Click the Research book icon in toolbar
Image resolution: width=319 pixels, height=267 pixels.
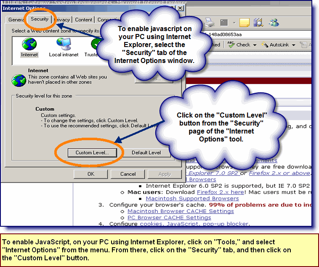point(258,23)
